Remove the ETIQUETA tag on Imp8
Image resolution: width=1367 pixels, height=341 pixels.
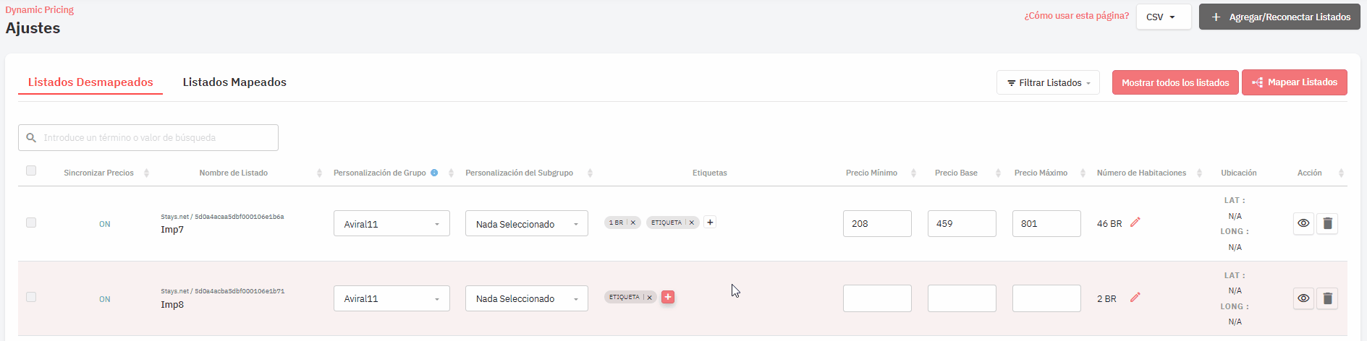[x=650, y=297]
